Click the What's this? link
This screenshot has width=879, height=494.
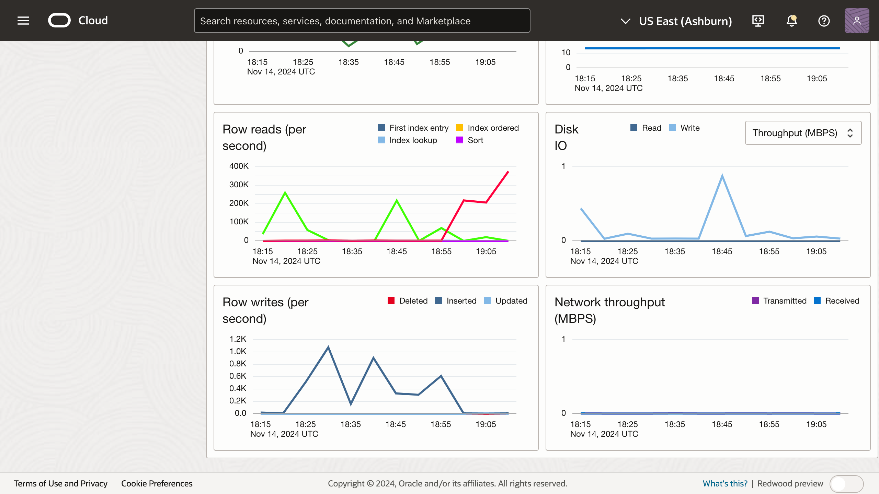point(725,483)
